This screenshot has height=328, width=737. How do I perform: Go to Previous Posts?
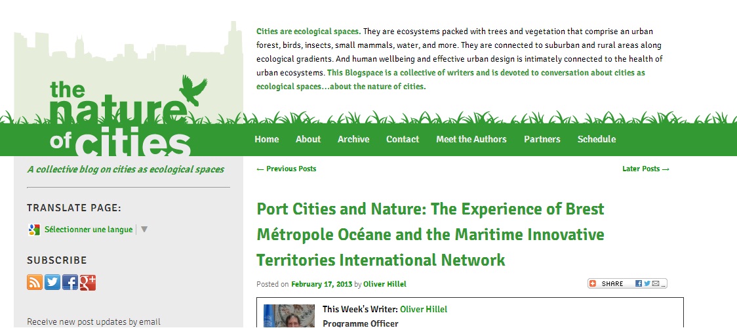[x=287, y=169]
